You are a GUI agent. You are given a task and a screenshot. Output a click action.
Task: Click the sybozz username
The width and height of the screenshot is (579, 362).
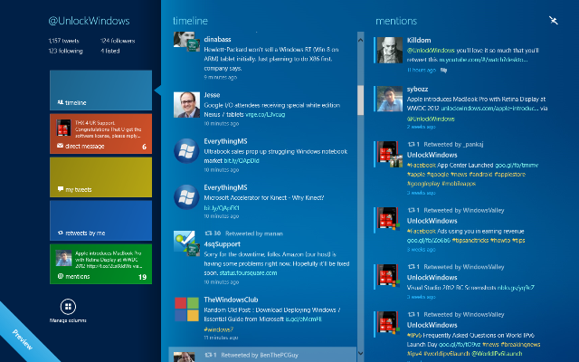click(418, 89)
